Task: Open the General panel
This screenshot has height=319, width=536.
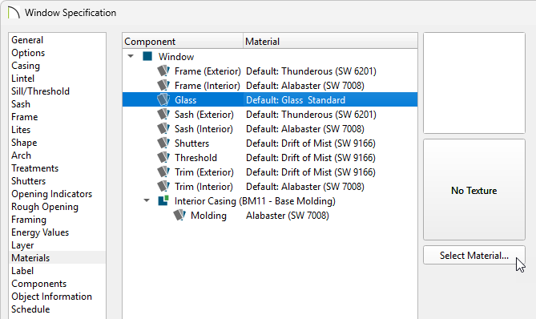Action: pos(27,40)
